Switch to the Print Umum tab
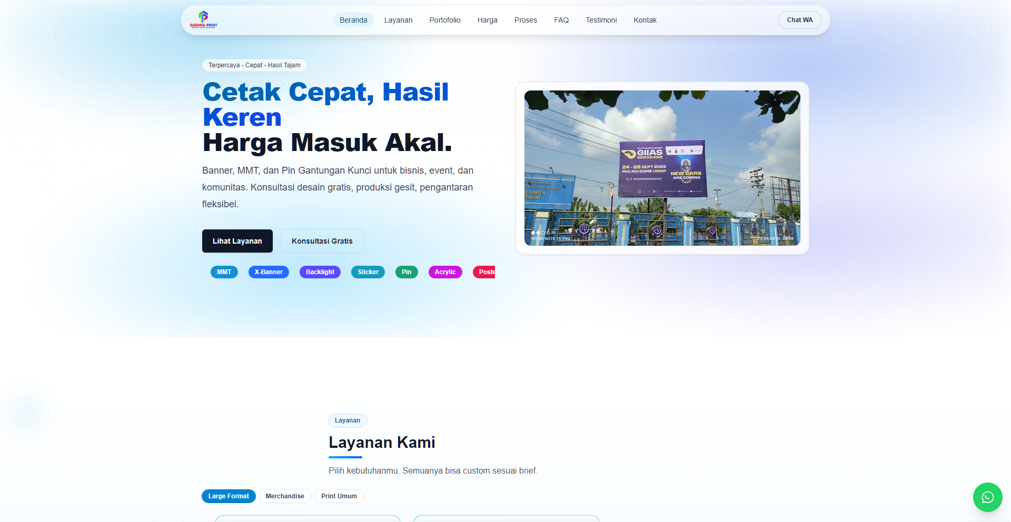The width and height of the screenshot is (1011, 522). point(339,496)
